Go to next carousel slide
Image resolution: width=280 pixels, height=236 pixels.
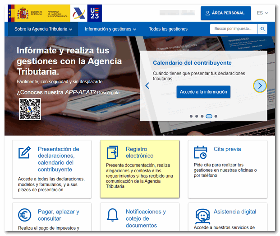click(260, 86)
